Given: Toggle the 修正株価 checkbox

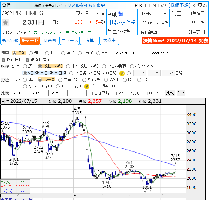Looking at the screenshot, I should click(x=3, y=60).
